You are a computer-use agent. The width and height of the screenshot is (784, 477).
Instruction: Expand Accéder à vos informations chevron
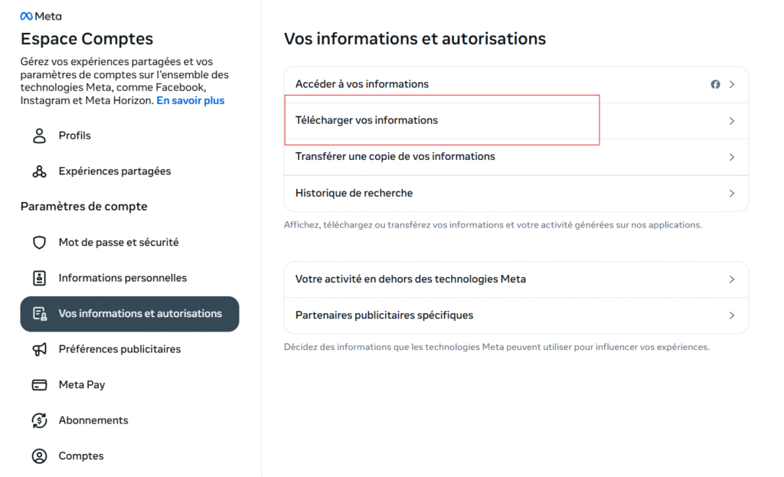click(732, 84)
